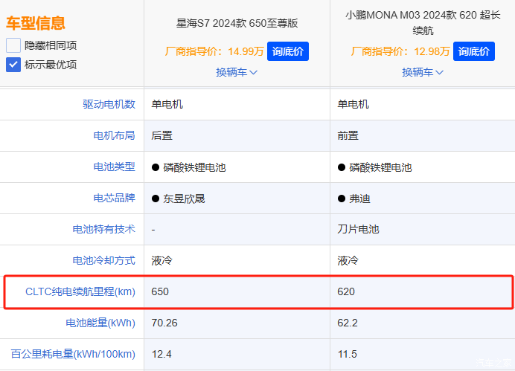515x371 pixels.
Task: Enable the 隐藏相同项 checkbox
Action: 13,45
